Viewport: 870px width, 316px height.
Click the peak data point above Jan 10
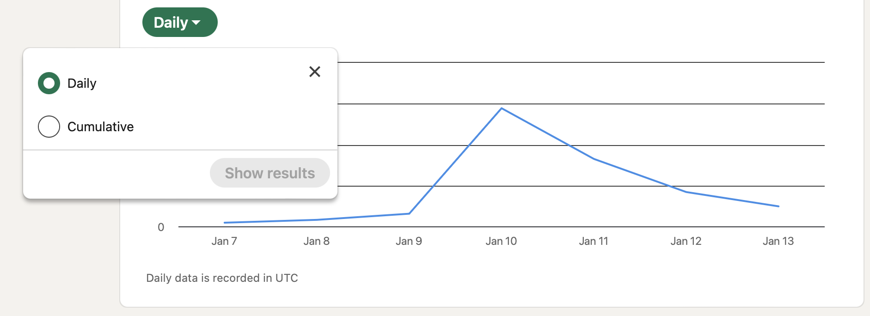click(502, 109)
